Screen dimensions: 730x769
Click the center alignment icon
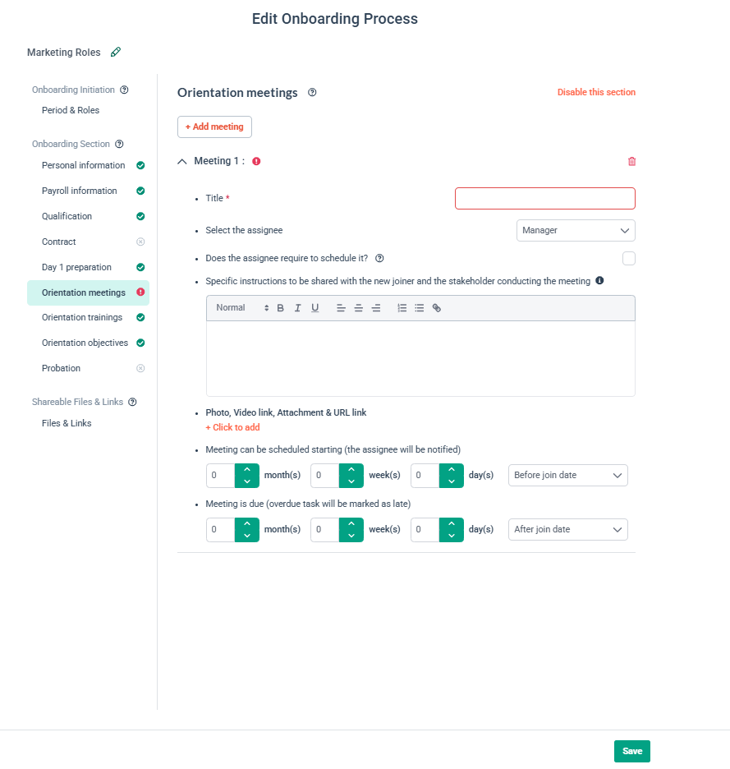pyautogui.click(x=359, y=307)
